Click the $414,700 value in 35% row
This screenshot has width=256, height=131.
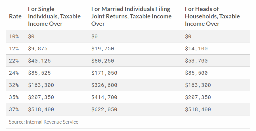[x=104, y=97]
